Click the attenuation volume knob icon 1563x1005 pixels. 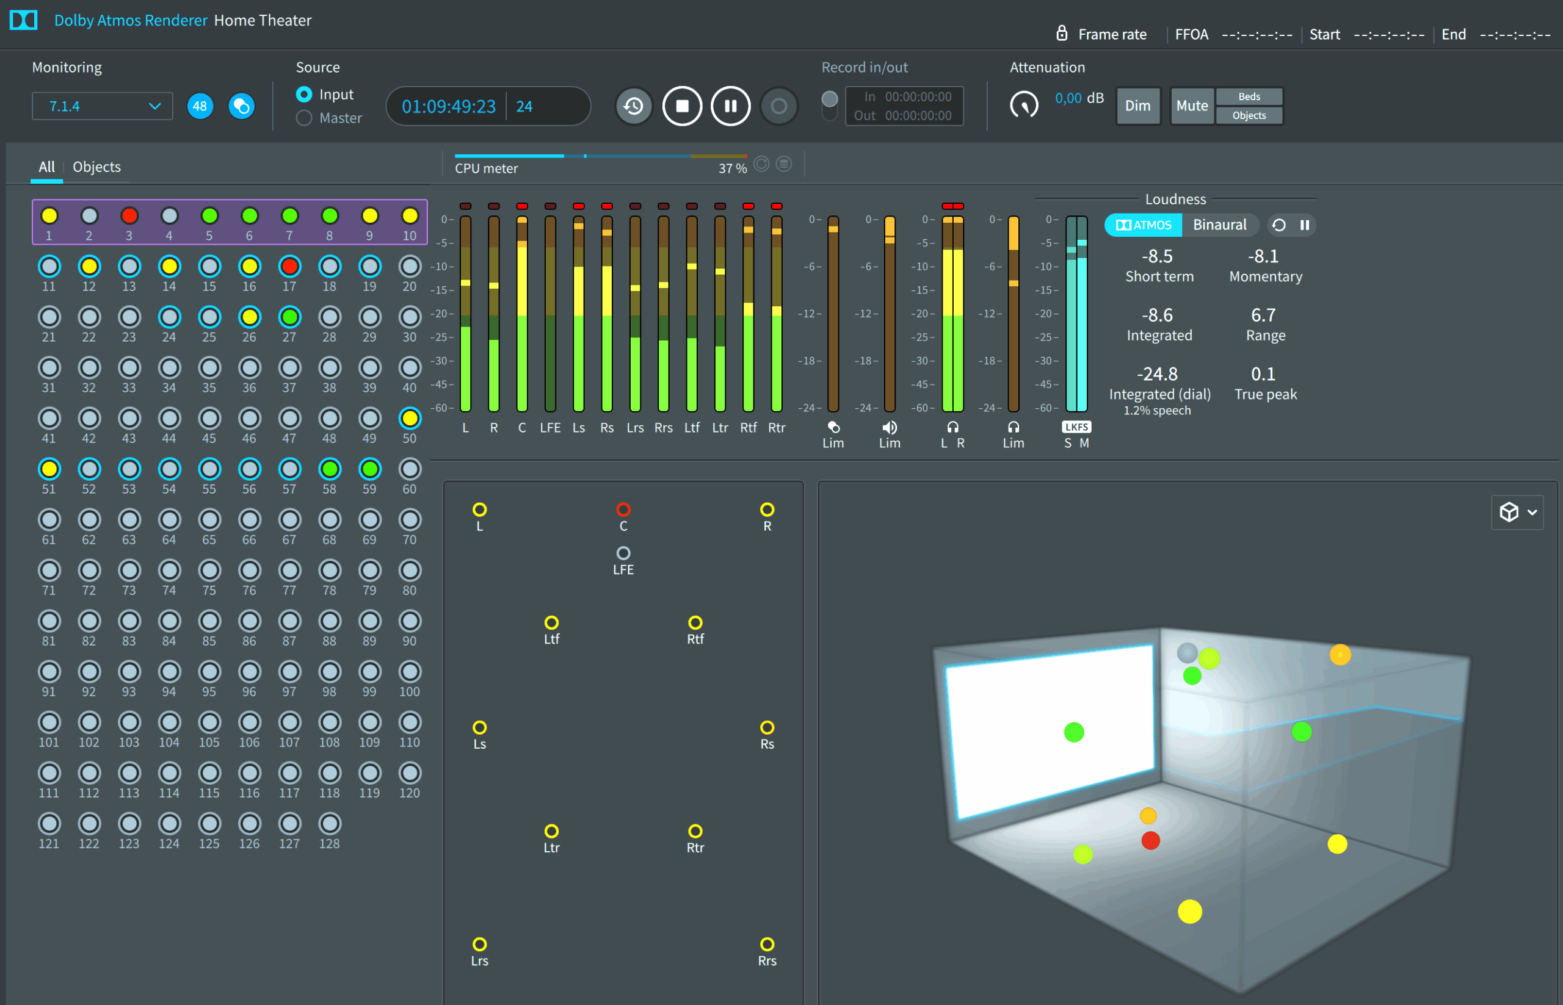point(1023,104)
